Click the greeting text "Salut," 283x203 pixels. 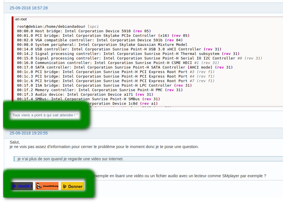pyautogui.click(x=14, y=142)
